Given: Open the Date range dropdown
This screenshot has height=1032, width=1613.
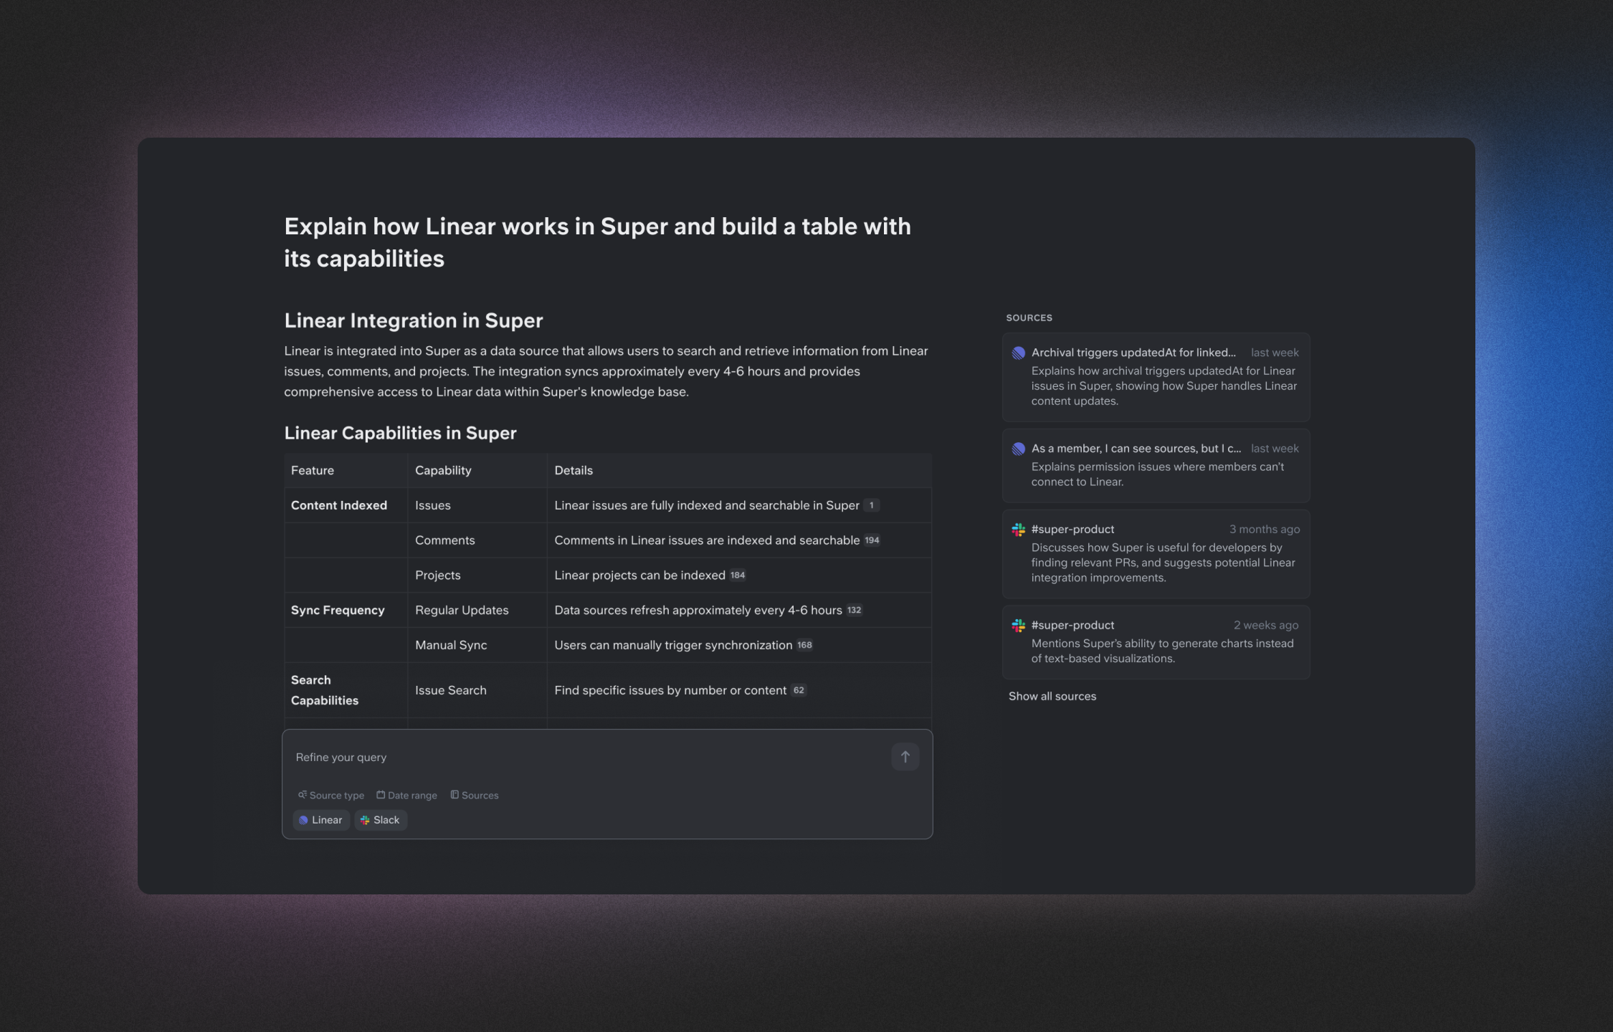Looking at the screenshot, I should coord(412,795).
